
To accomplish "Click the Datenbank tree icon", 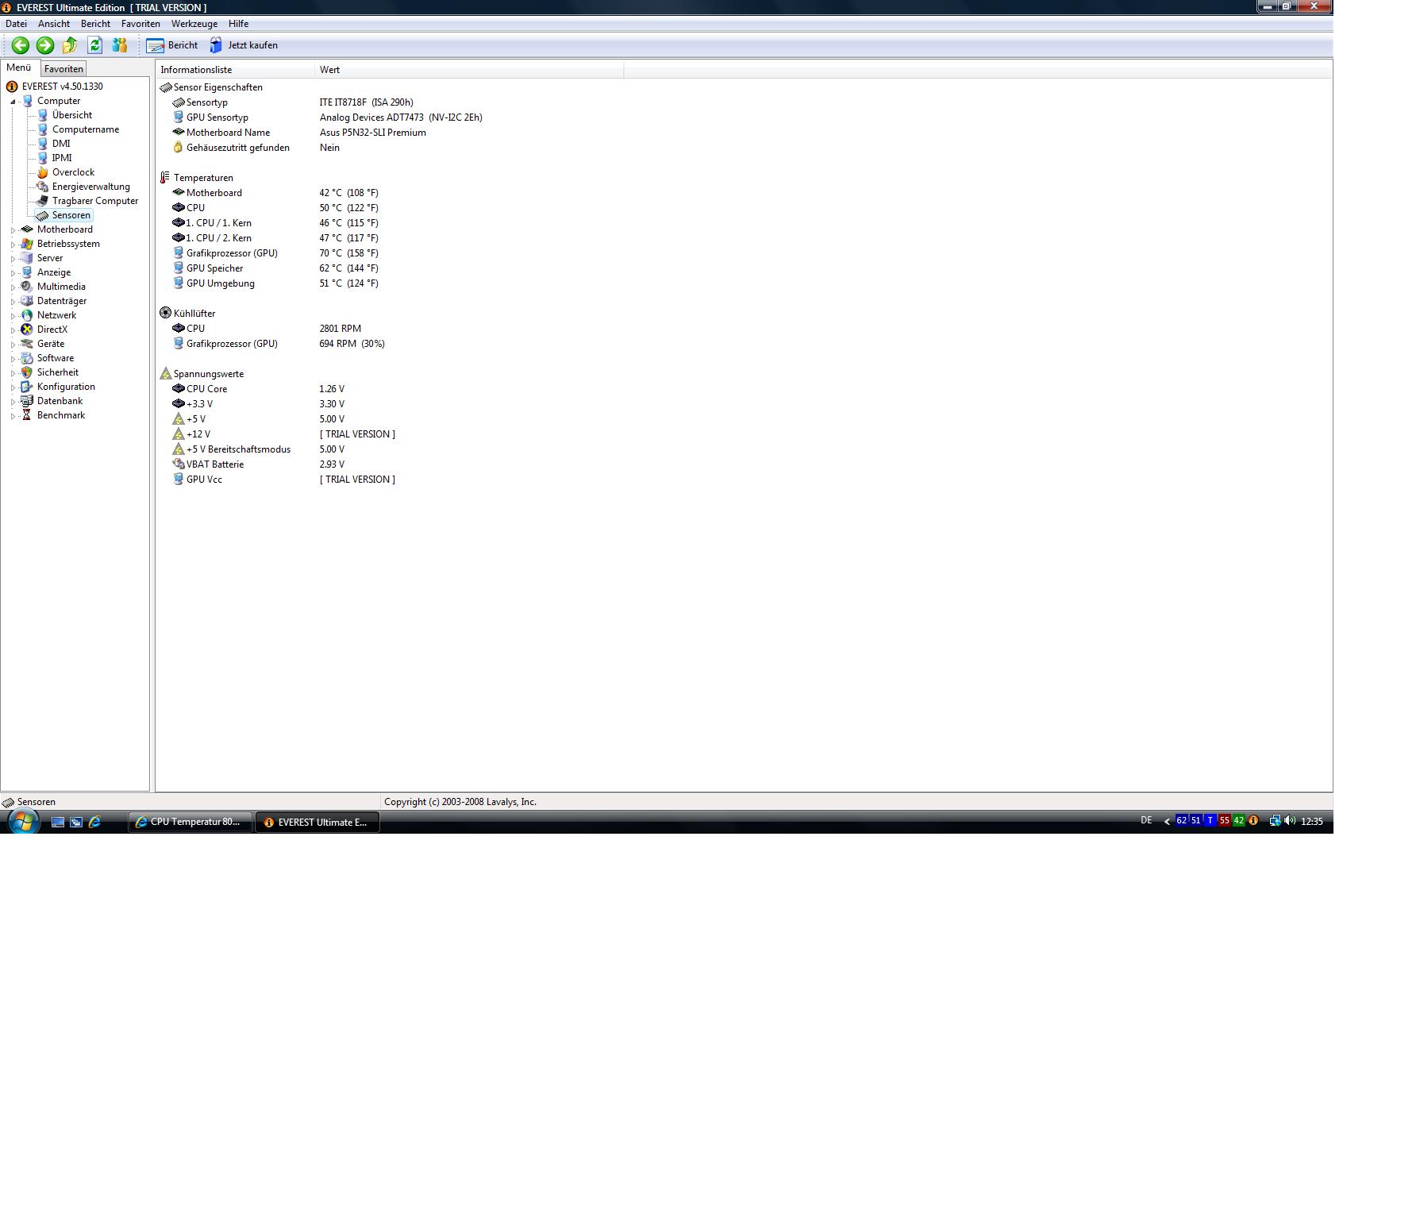I will [27, 401].
